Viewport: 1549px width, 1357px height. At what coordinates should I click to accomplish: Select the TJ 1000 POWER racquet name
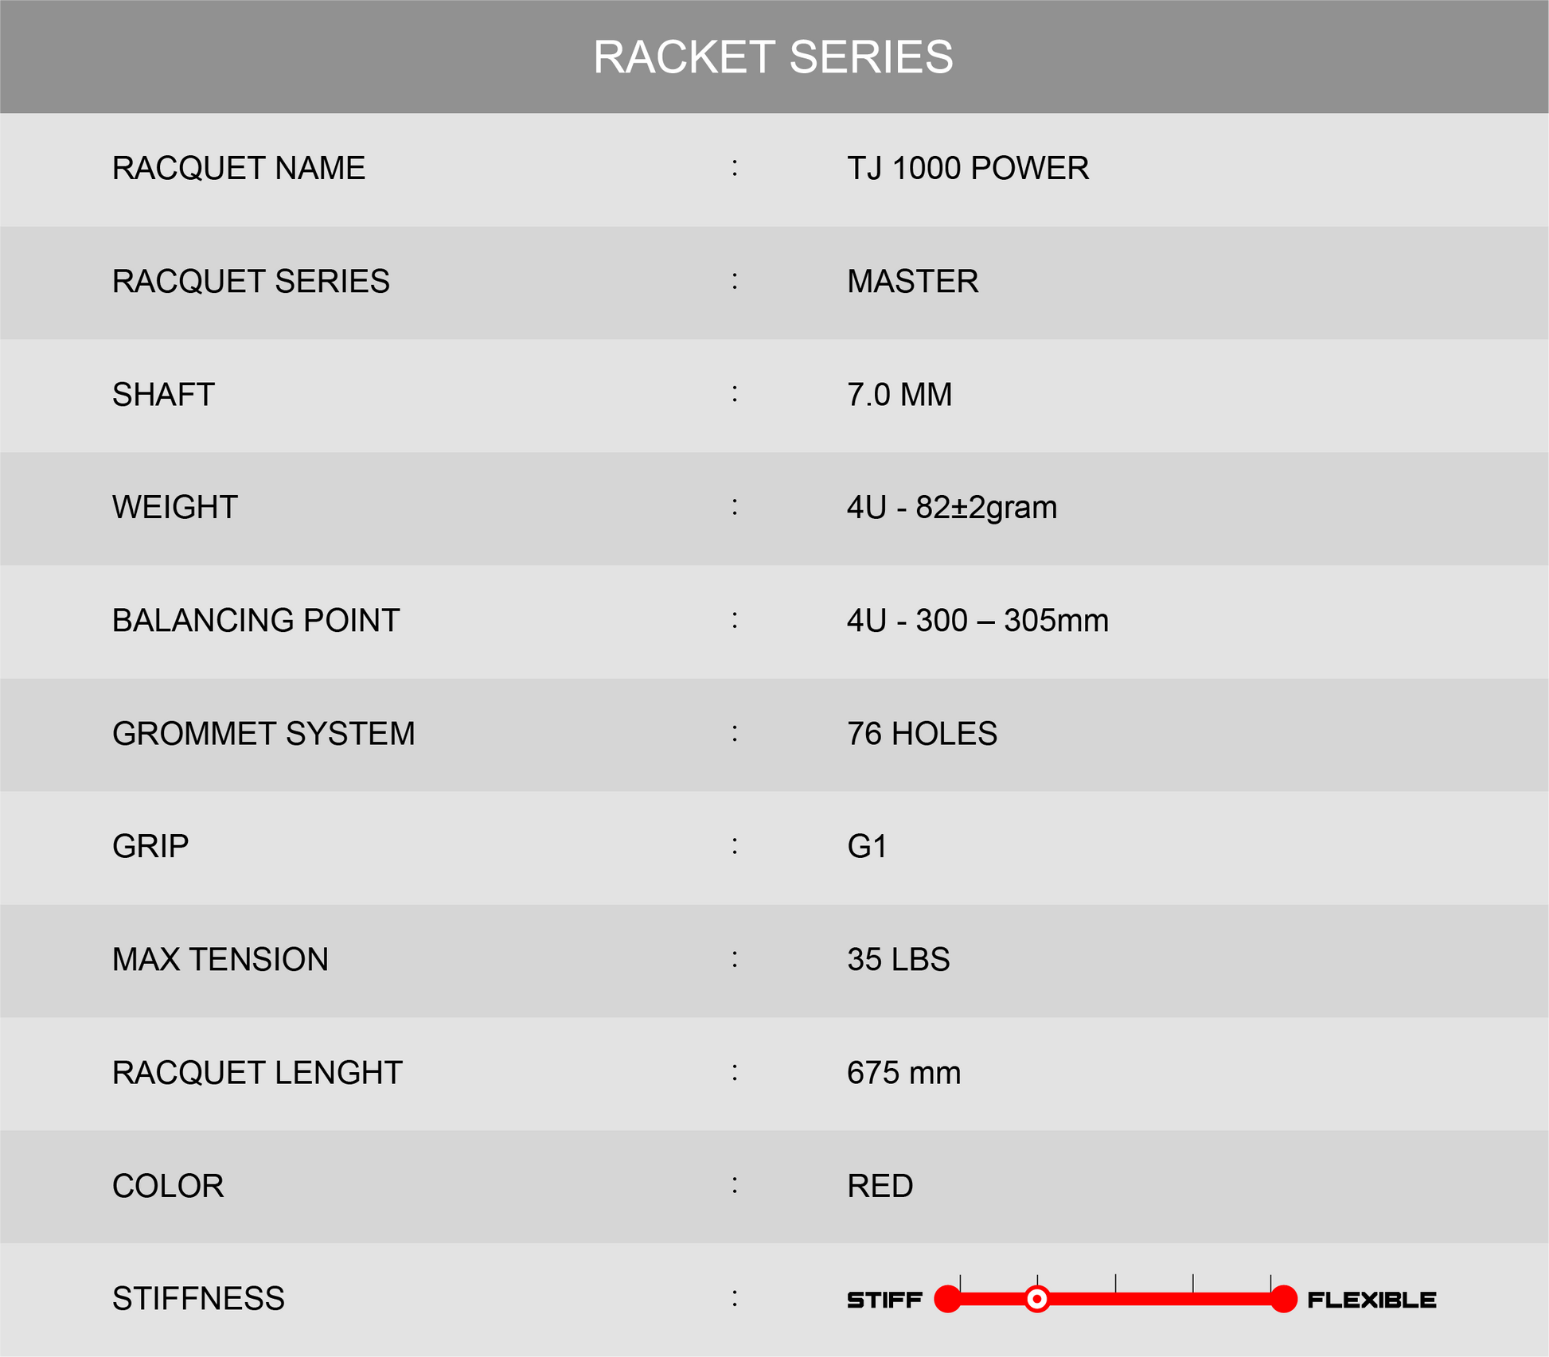pos(968,169)
